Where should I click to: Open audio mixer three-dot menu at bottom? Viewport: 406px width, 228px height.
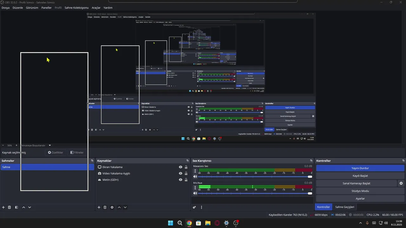(201, 207)
